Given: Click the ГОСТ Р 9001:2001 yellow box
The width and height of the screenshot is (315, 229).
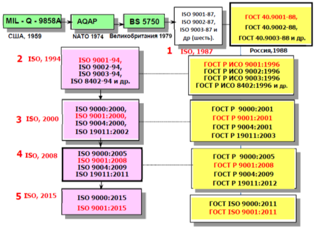Looking at the screenshot, I should coord(242,121).
